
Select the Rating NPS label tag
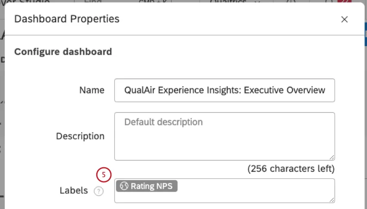[152, 186]
